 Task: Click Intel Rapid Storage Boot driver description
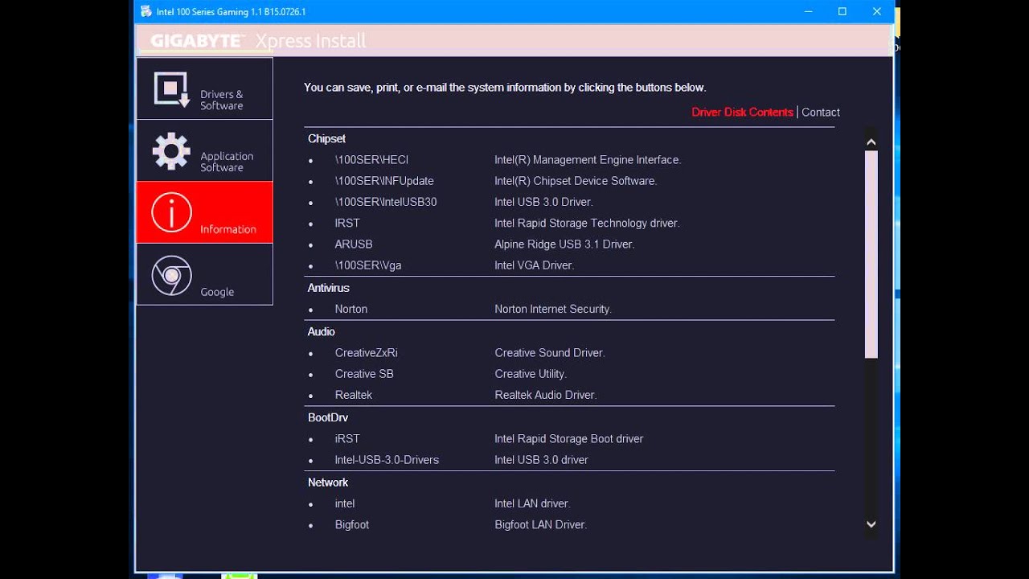coord(569,439)
